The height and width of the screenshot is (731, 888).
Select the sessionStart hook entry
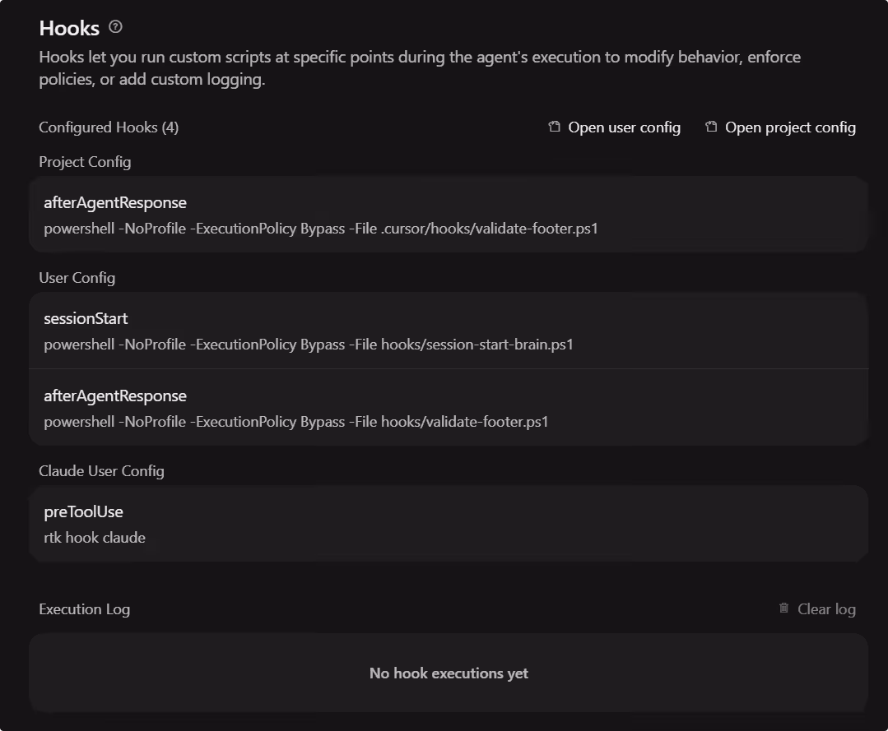pyautogui.click(x=449, y=331)
